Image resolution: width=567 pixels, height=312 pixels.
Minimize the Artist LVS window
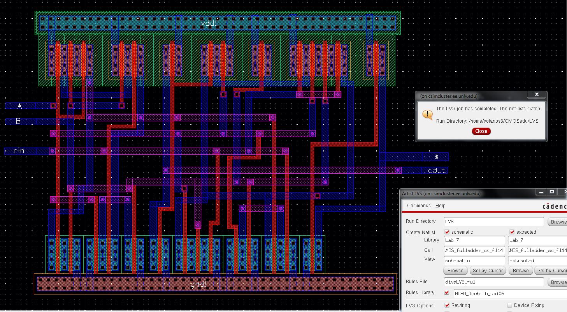tap(541, 192)
